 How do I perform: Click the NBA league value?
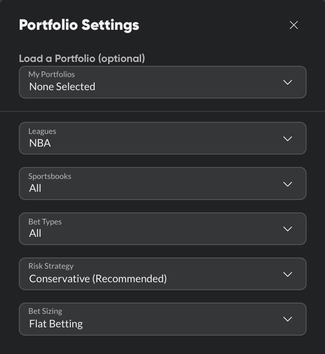pos(40,143)
